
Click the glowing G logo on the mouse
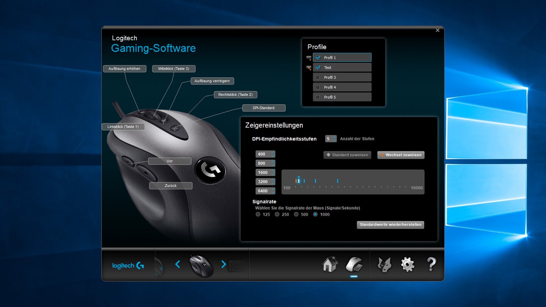click(x=210, y=171)
